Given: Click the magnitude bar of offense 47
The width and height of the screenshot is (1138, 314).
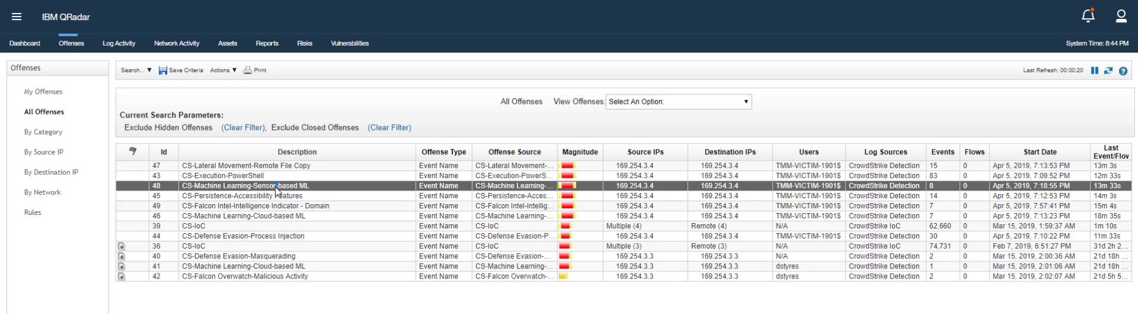Looking at the screenshot, I should click(x=568, y=166).
